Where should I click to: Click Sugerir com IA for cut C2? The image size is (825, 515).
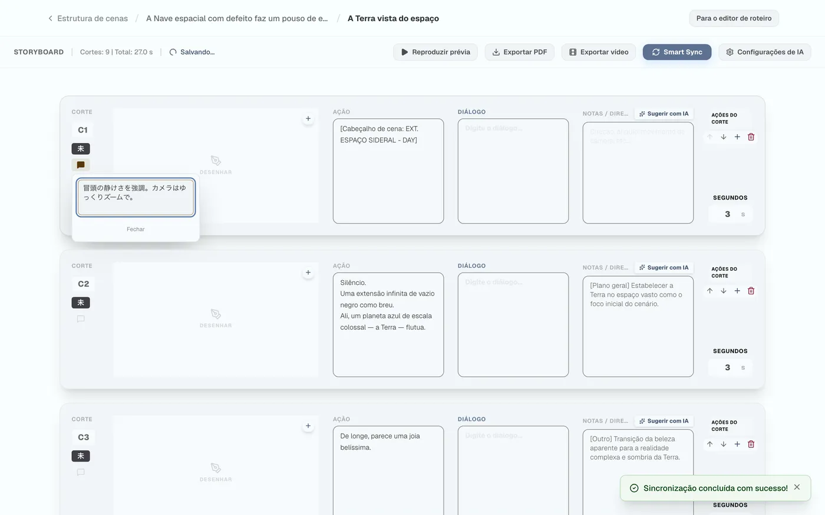point(664,267)
